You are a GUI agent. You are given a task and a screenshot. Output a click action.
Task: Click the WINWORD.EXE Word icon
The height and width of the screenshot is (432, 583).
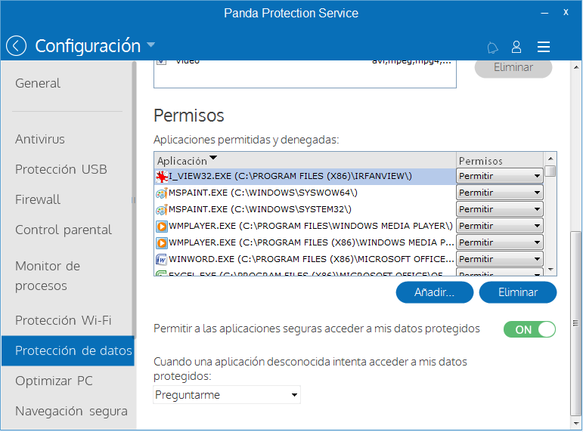pos(161,259)
